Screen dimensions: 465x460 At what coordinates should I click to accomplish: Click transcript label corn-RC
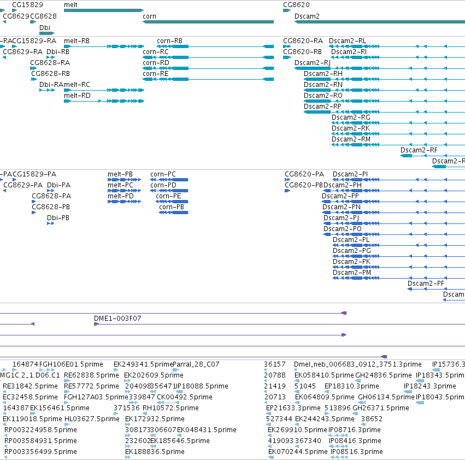pos(156,52)
